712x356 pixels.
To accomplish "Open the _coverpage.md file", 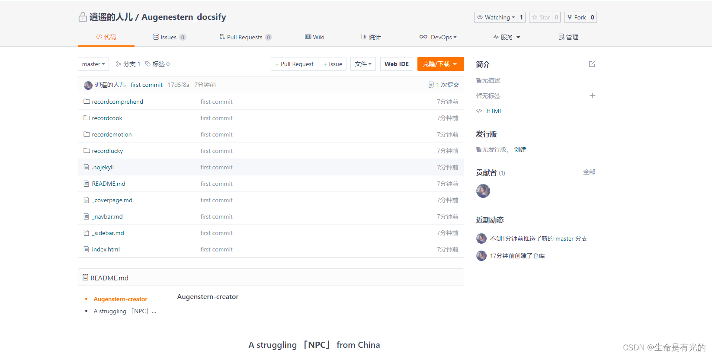I will [112, 200].
